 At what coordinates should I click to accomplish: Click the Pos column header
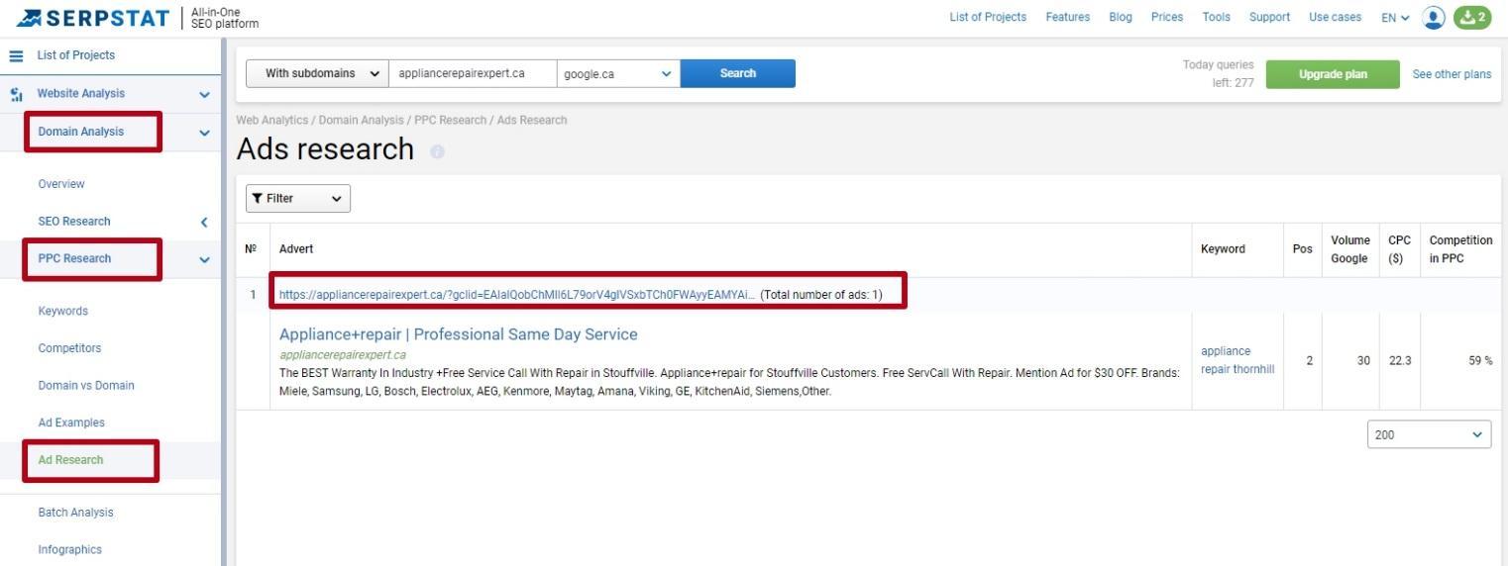pos(1303,249)
